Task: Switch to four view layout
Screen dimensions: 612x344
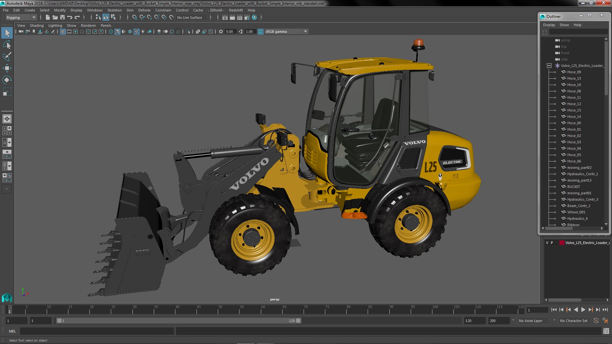Action: pyautogui.click(x=7, y=131)
